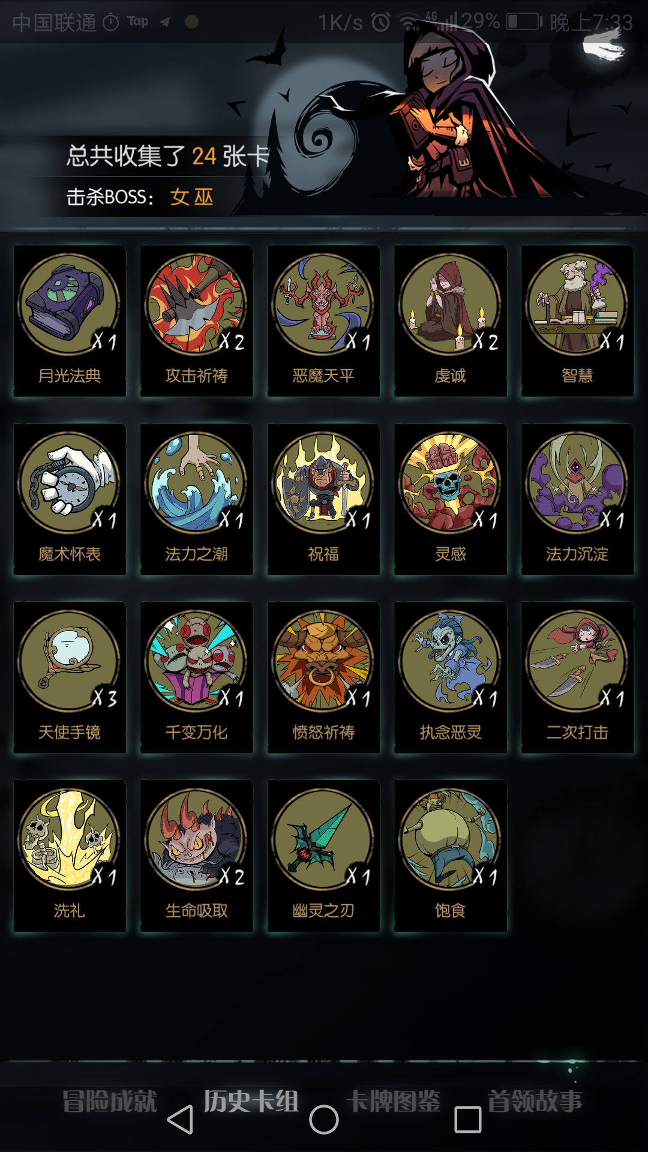The image size is (648, 1152).
Task: Open the 首领故事 tab
Action: tap(535, 1102)
